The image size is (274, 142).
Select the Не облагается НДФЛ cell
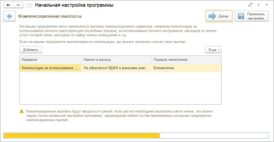tap(116, 68)
